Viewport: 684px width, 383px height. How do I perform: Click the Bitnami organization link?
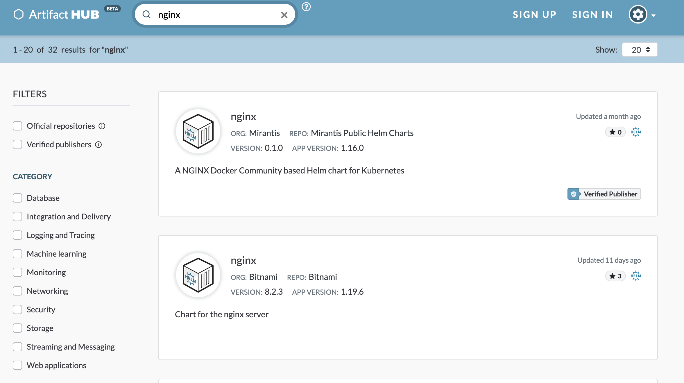click(x=263, y=277)
